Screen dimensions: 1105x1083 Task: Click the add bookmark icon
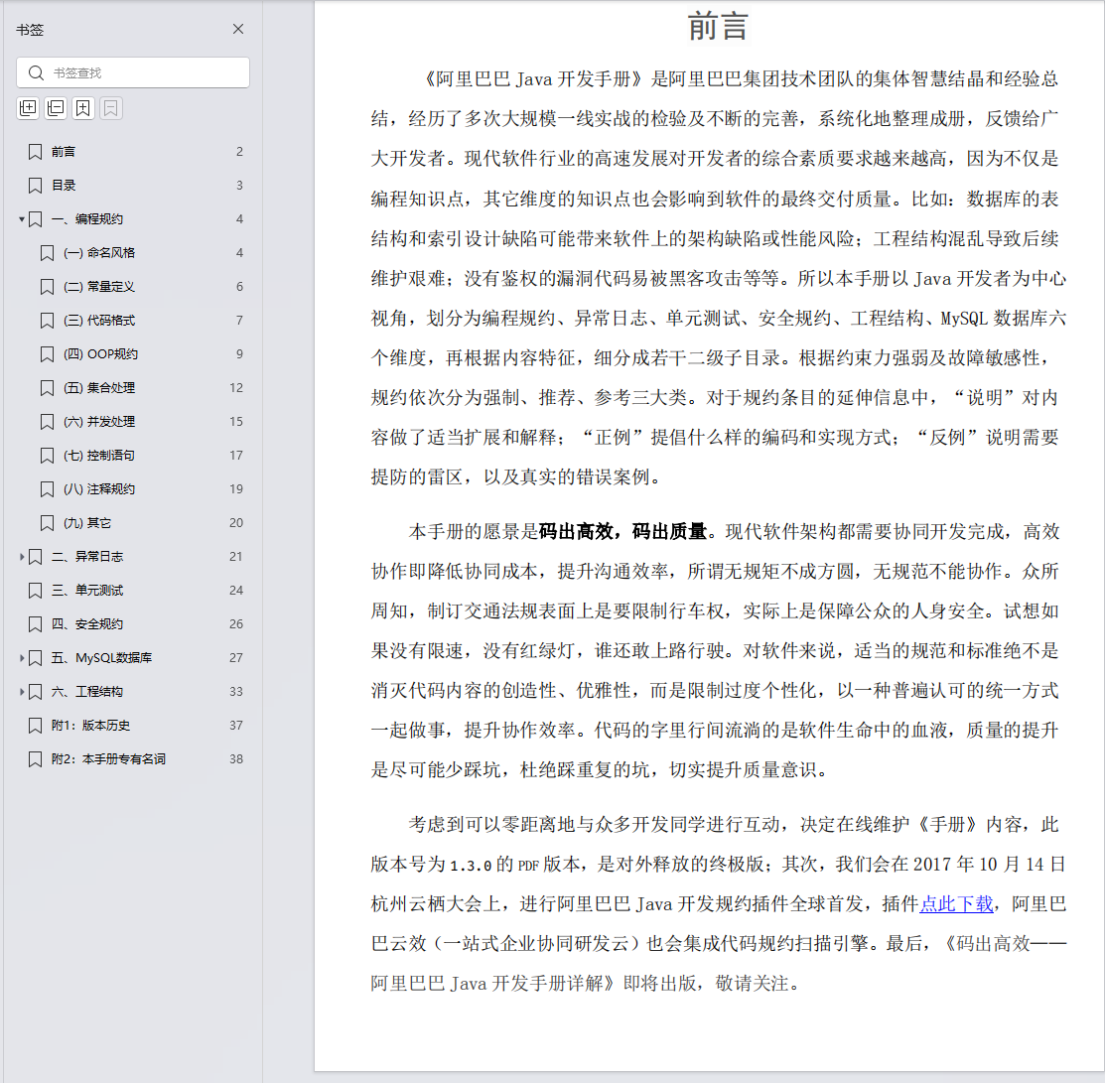click(x=83, y=107)
